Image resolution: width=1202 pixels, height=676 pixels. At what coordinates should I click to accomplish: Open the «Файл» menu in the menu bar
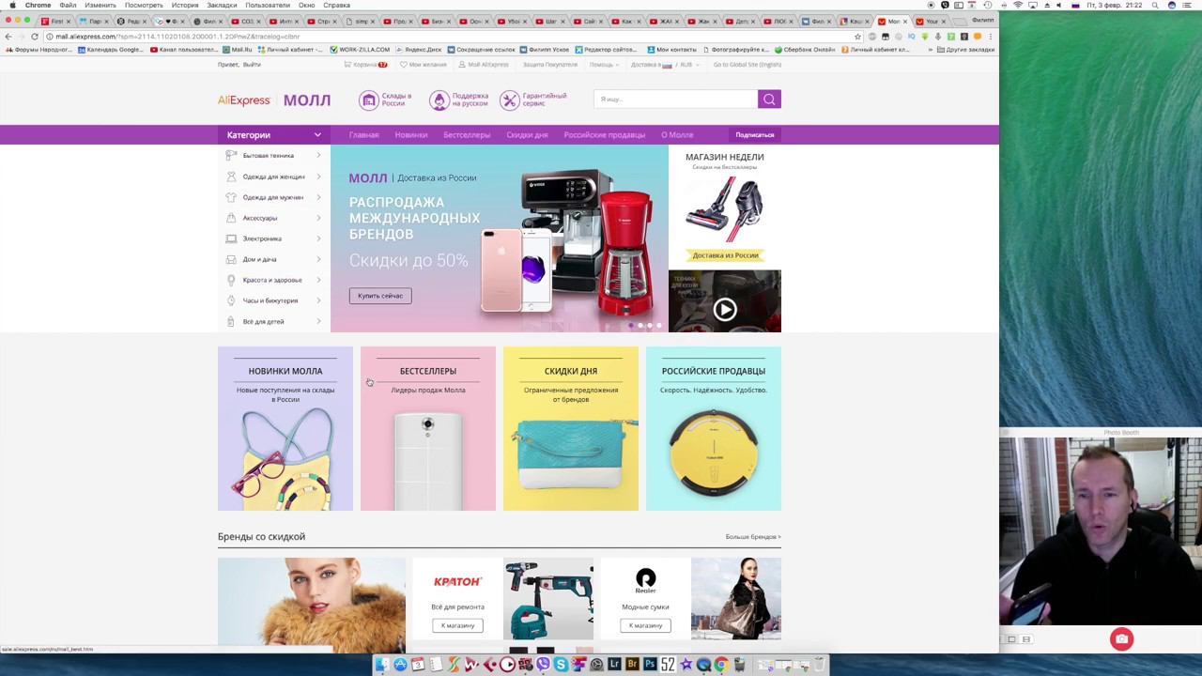coord(68,6)
